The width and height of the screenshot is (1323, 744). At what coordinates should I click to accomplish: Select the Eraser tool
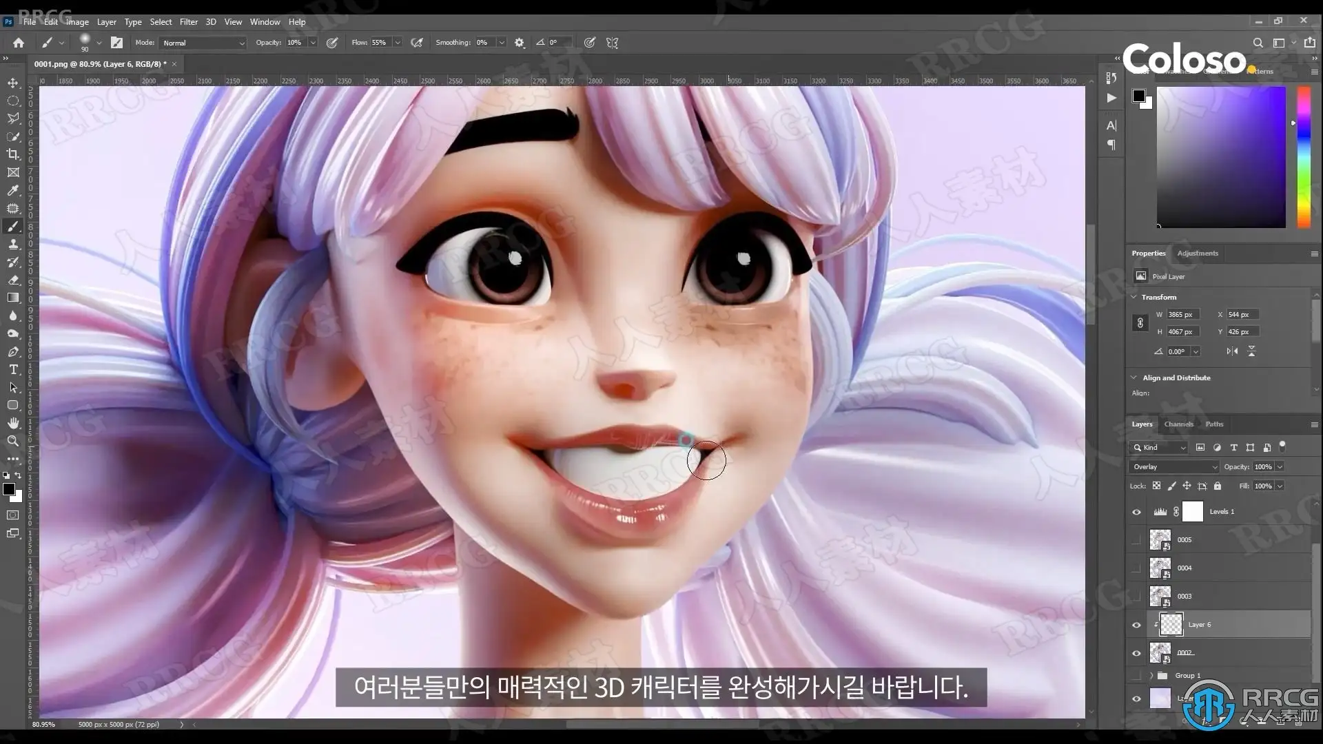pos(13,280)
